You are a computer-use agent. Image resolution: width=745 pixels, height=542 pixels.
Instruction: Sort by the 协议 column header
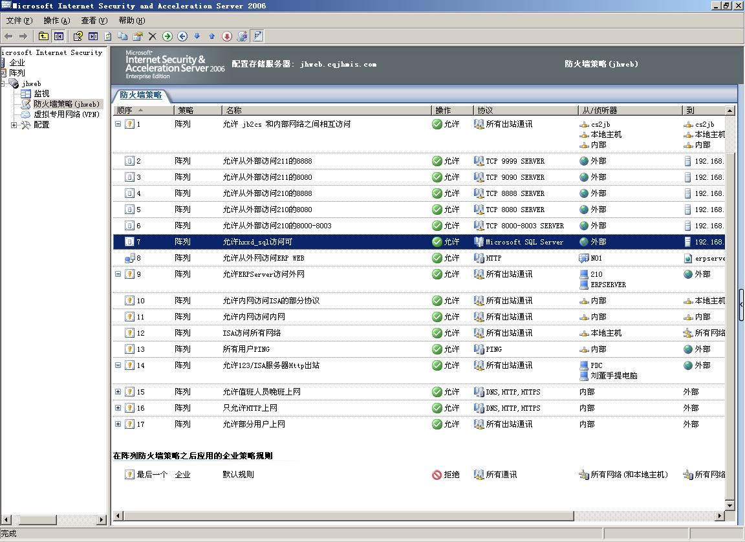[x=526, y=110]
